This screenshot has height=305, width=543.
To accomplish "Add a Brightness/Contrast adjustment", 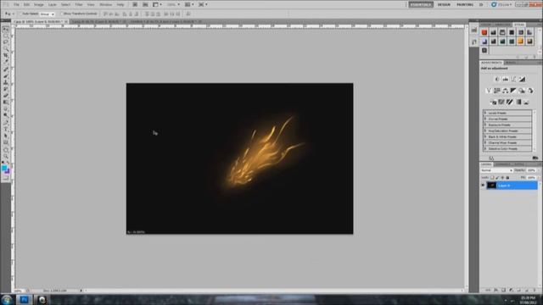I will click(497, 79).
